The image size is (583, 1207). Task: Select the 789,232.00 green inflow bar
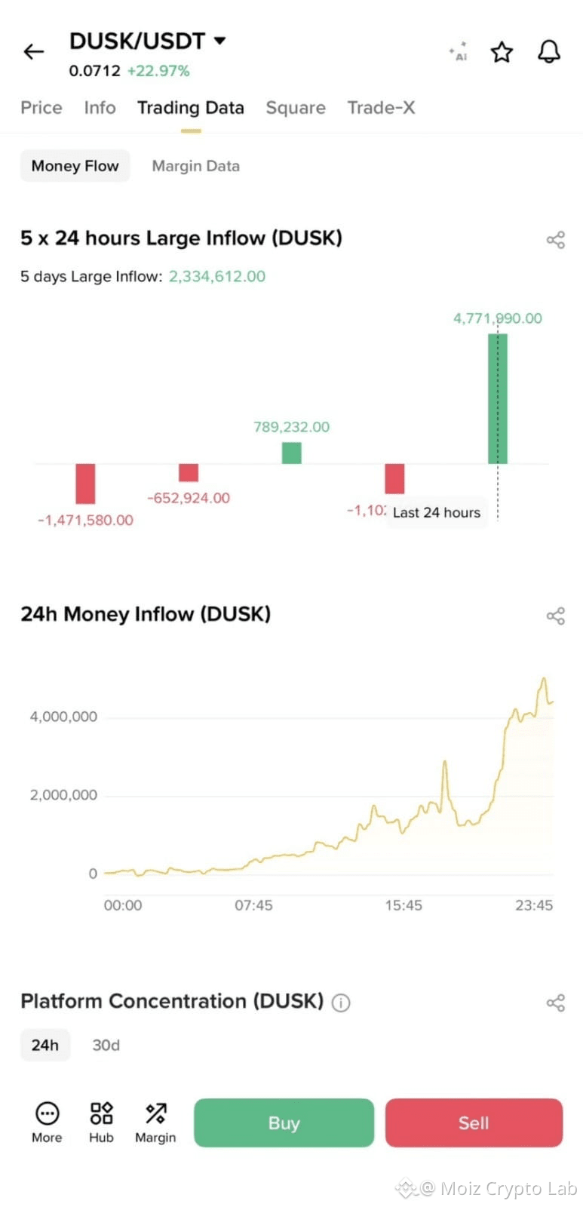coord(291,453)
